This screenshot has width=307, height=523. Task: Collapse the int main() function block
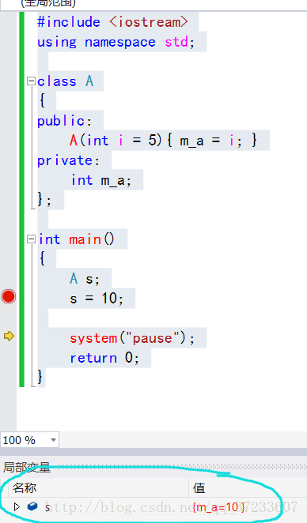click(31, 239)
